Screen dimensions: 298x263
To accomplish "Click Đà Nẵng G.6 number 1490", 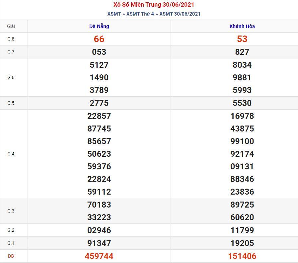I will [99, 77].
